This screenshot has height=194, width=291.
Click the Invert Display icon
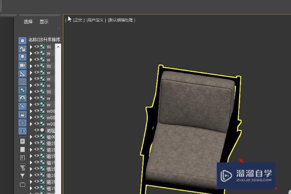[22, 158]
